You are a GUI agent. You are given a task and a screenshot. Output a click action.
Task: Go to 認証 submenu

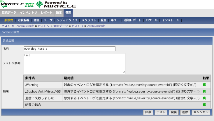tap(36, 20)
